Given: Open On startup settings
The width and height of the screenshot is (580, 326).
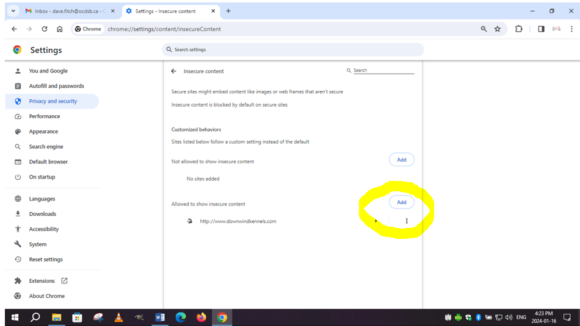Looking at the screenshot, I should point(42,177).
